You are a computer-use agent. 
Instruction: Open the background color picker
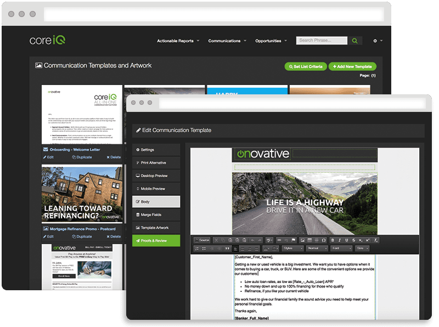275,249
